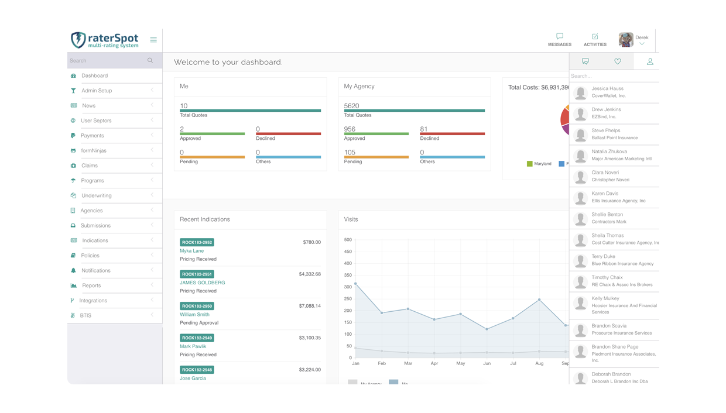Expand the Claims submenu chevron
This screenshot has width=726, height=413.
[152, 165]
